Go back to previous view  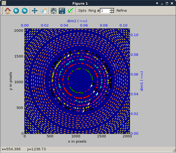point(16,11)
